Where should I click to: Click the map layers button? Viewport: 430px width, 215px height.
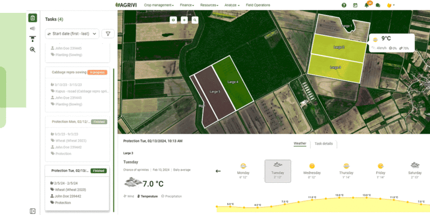coord(173,20)
